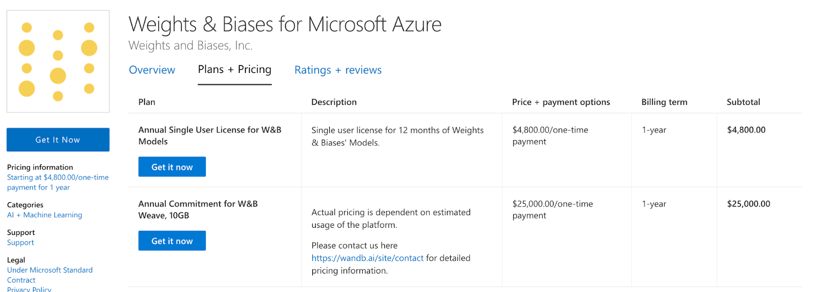Click the Support link in sidebar

pyautogui.click(x=21, y=243)
